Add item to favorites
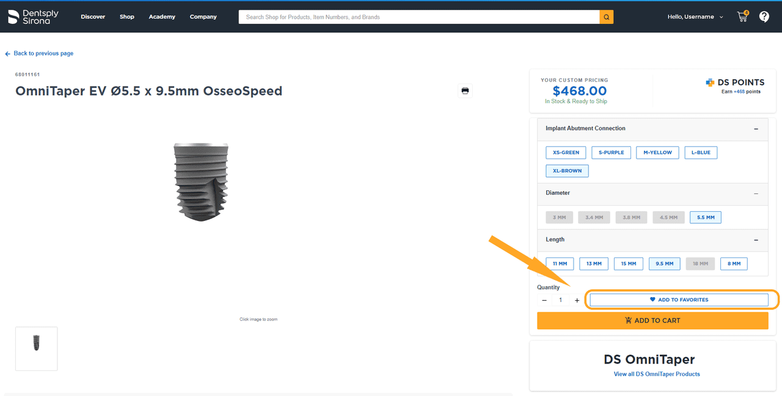This screenshot has width=782, height=396. pyautogui.click(x=679, y=300)
